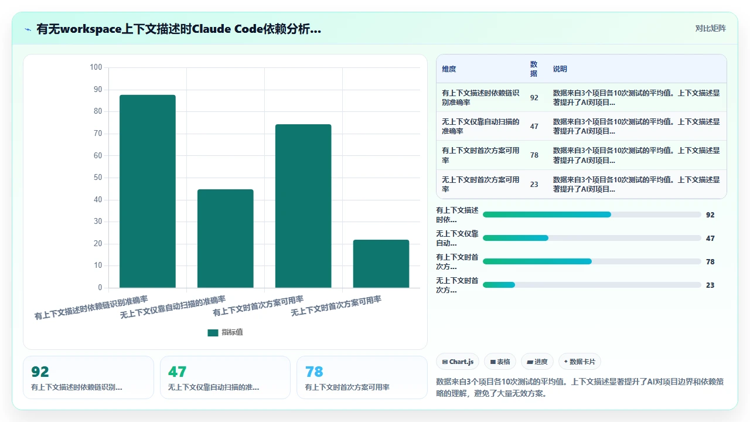
Task: Click the 维度 column header
Action: [449, 69]
